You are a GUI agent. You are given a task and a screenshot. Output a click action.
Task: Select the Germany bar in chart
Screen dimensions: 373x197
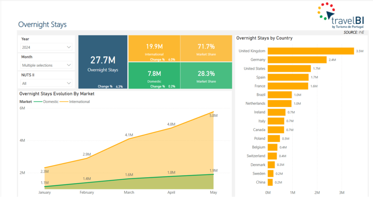297,59
